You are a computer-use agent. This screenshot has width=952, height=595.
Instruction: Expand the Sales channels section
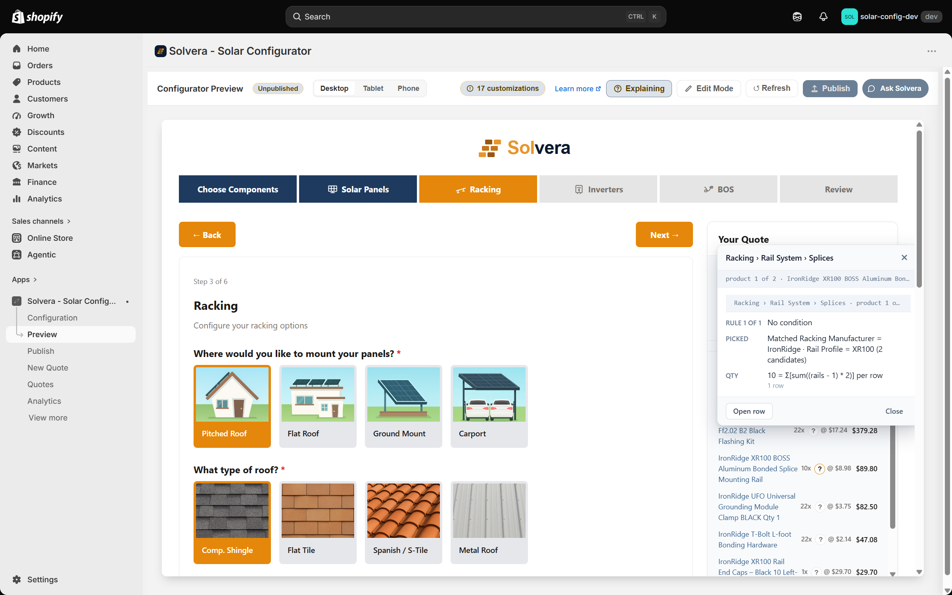pyautogui.click(x=41, y=221)
